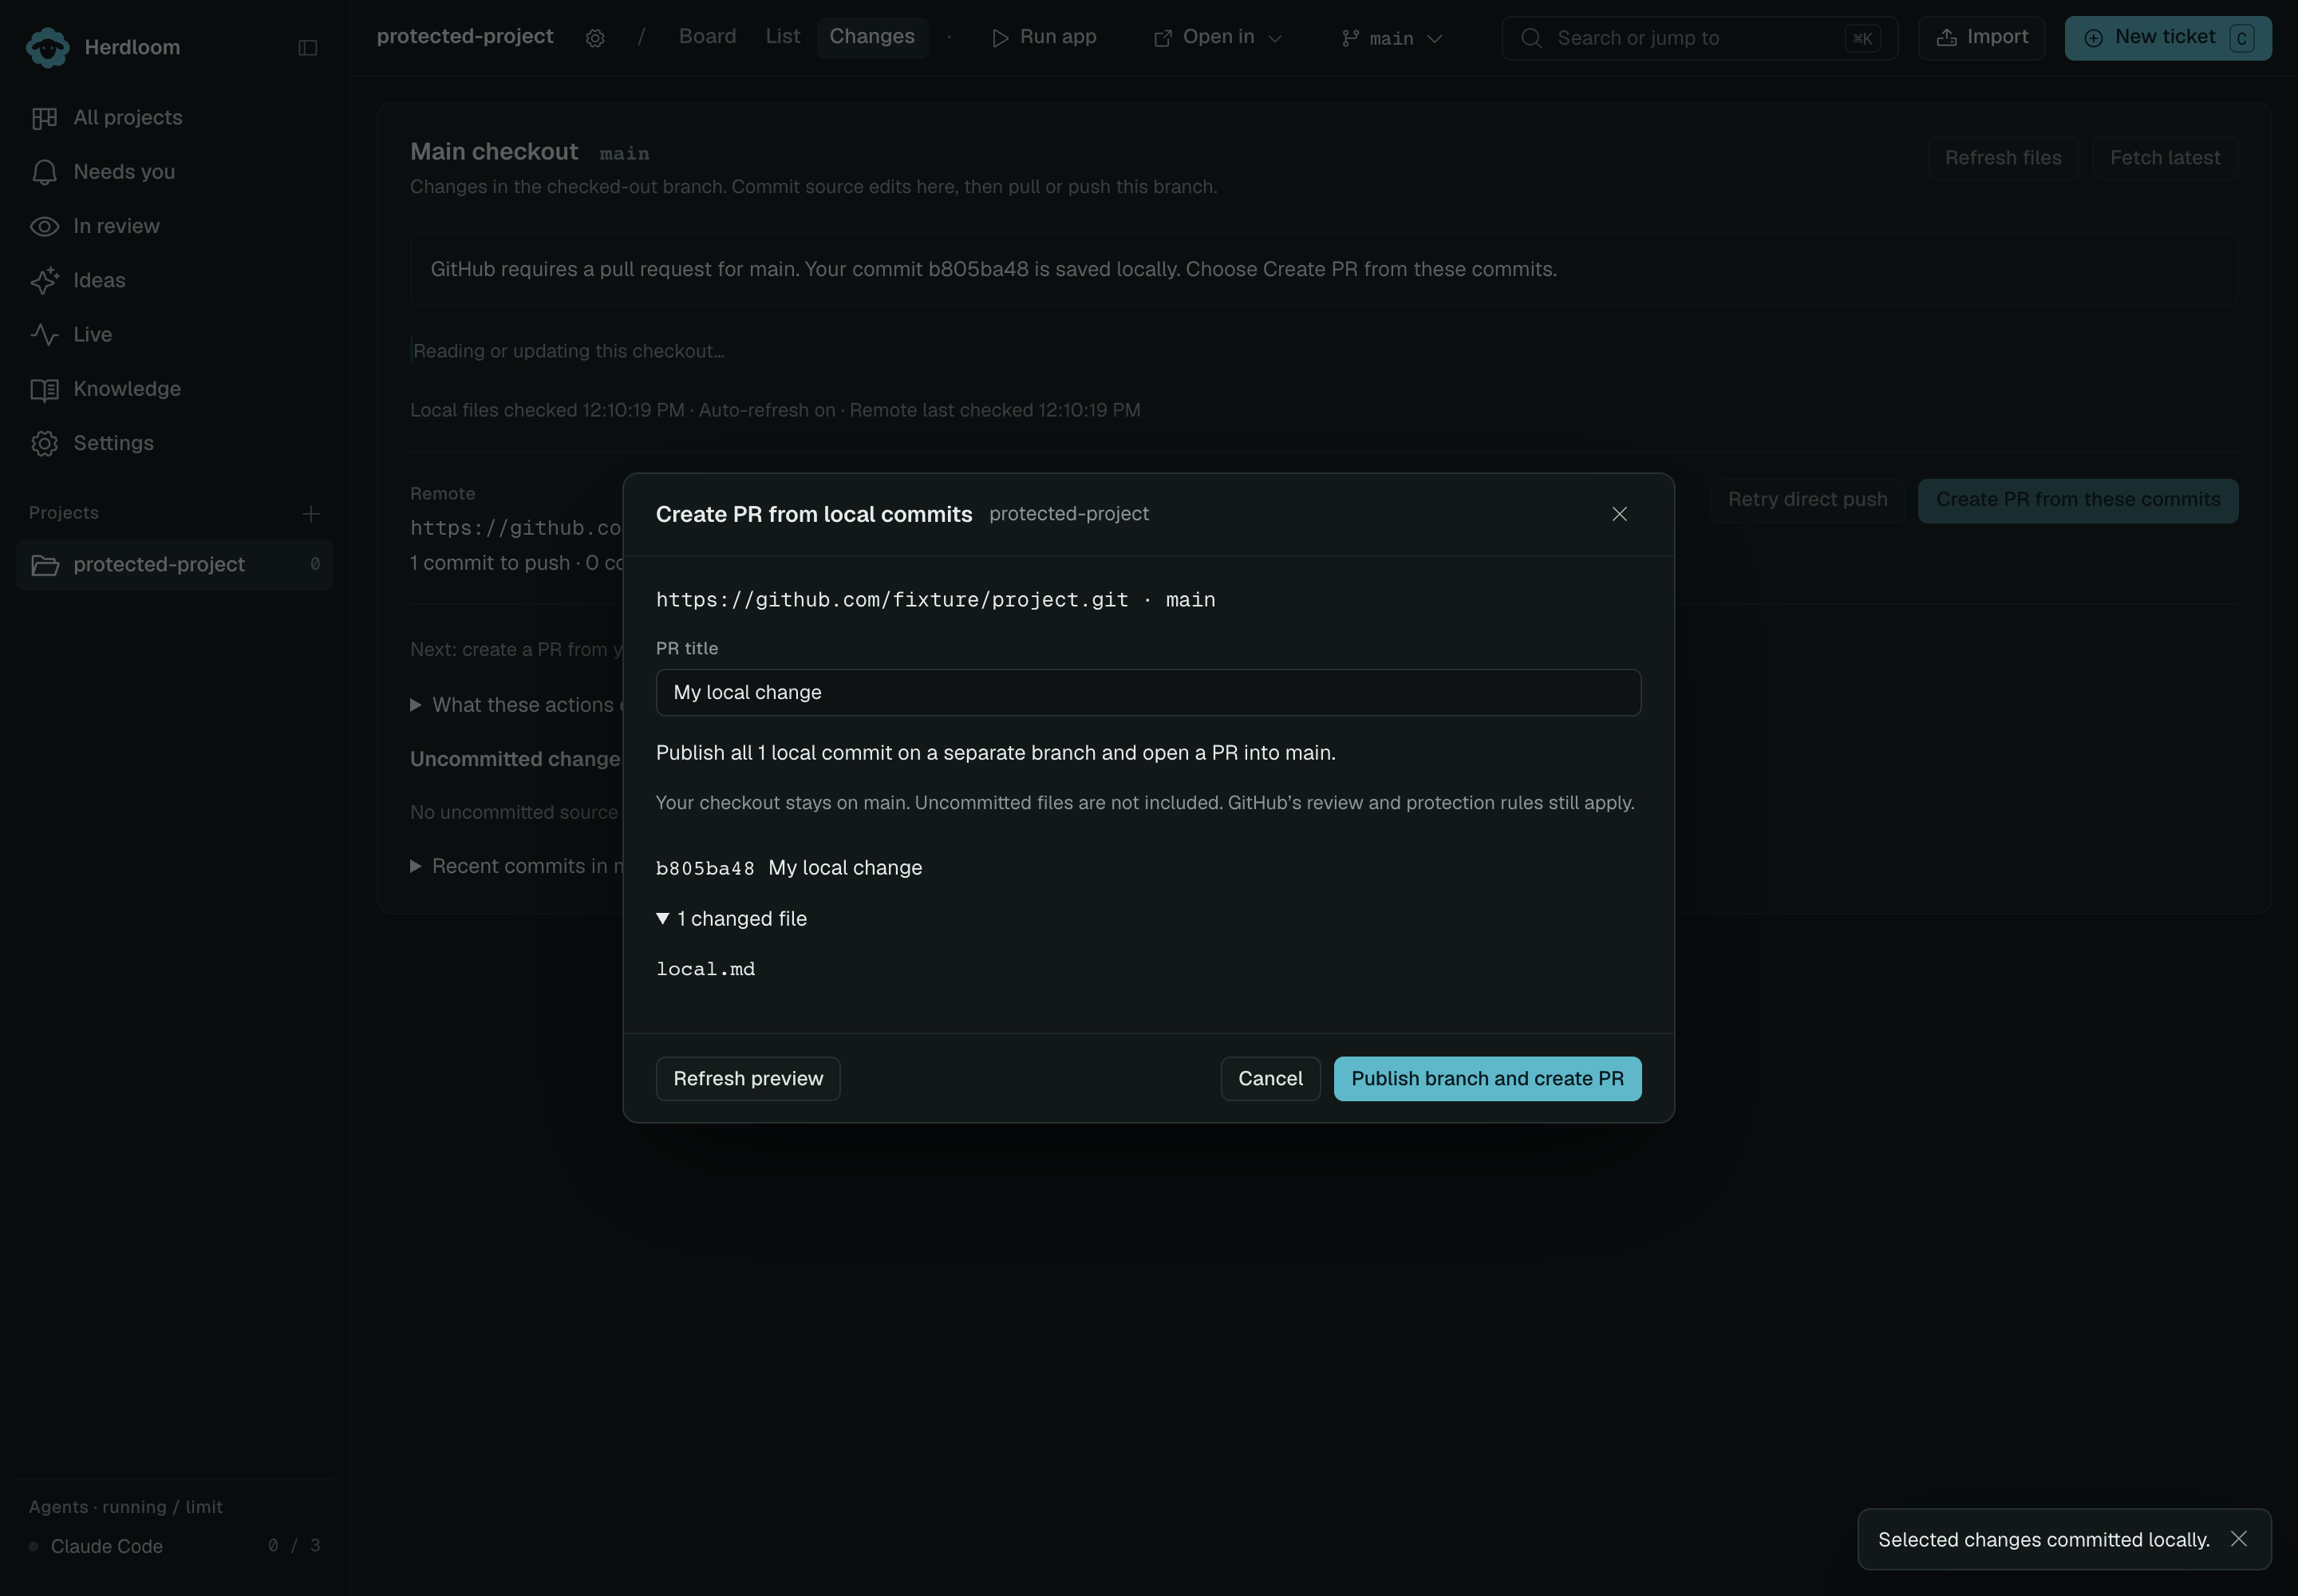Viewport: 2298px width, 1596px height.
Task: Collapse the '1 changed file' section
Action: 731,919
